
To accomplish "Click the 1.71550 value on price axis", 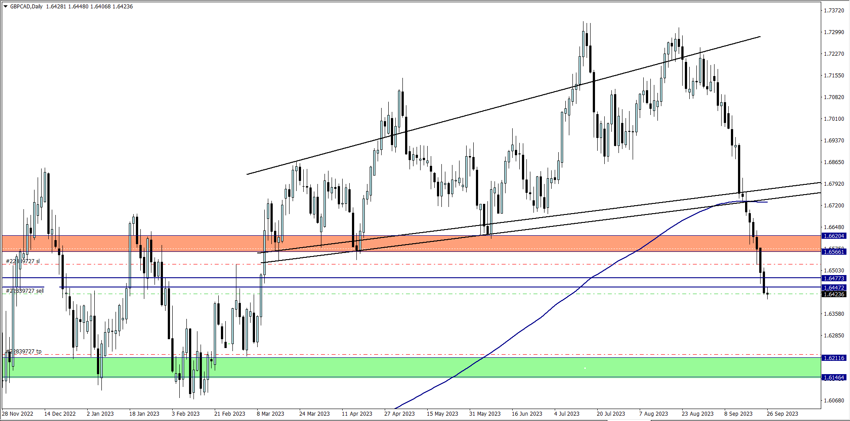I will pyautogui.click(x=834, y=76).
